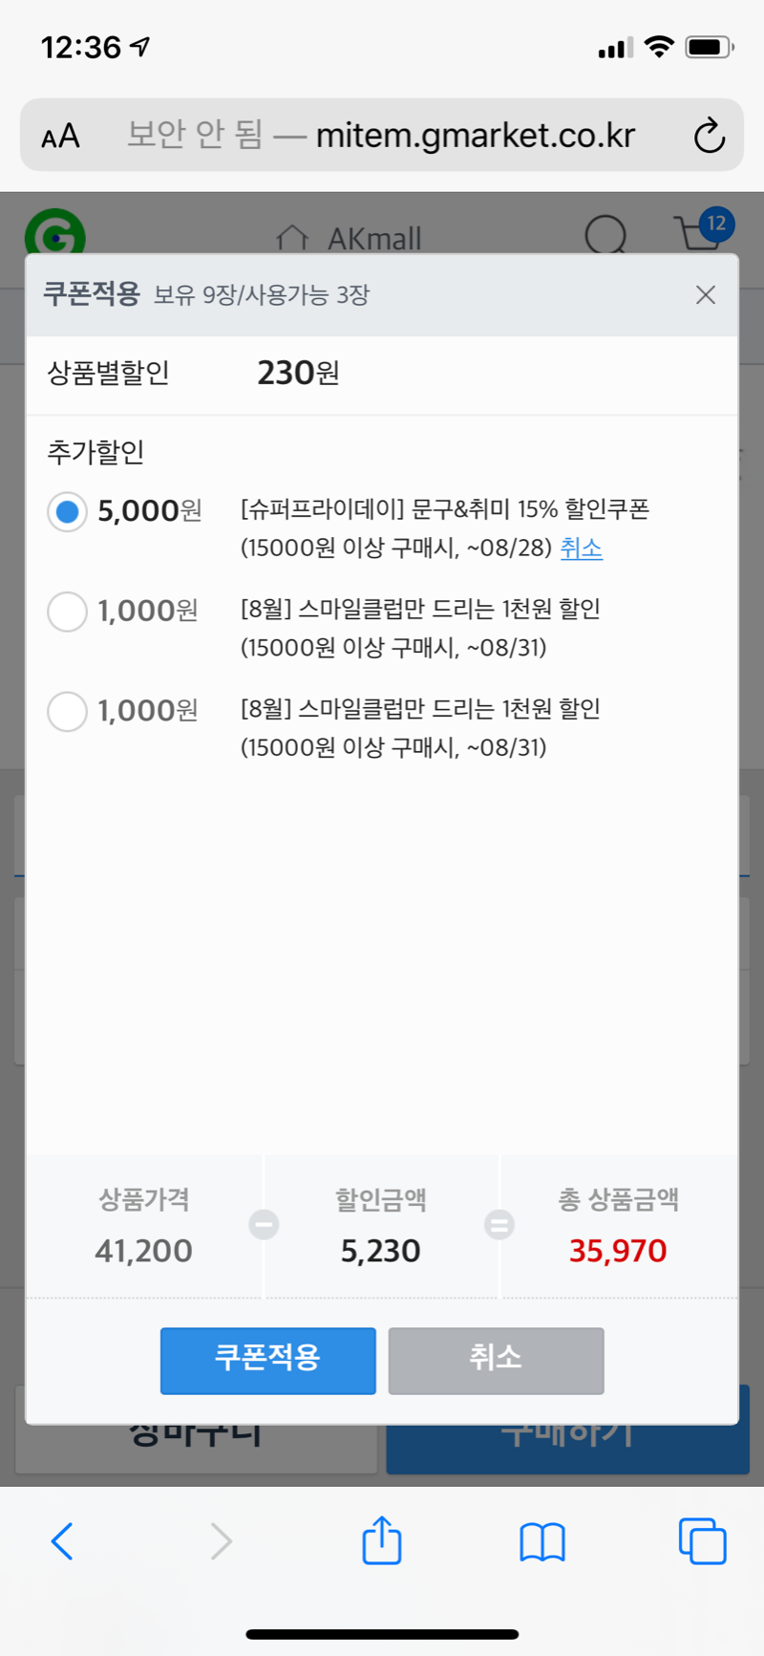Select the first 1,000원 스마일클럽 coupon radio
764x1656 pixels.
click(x=67, y=612)
